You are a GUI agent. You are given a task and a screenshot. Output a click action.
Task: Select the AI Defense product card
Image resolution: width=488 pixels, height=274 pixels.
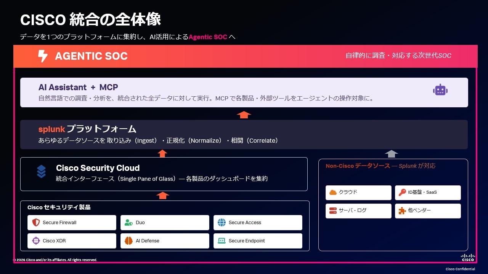(x=165, y=241)
